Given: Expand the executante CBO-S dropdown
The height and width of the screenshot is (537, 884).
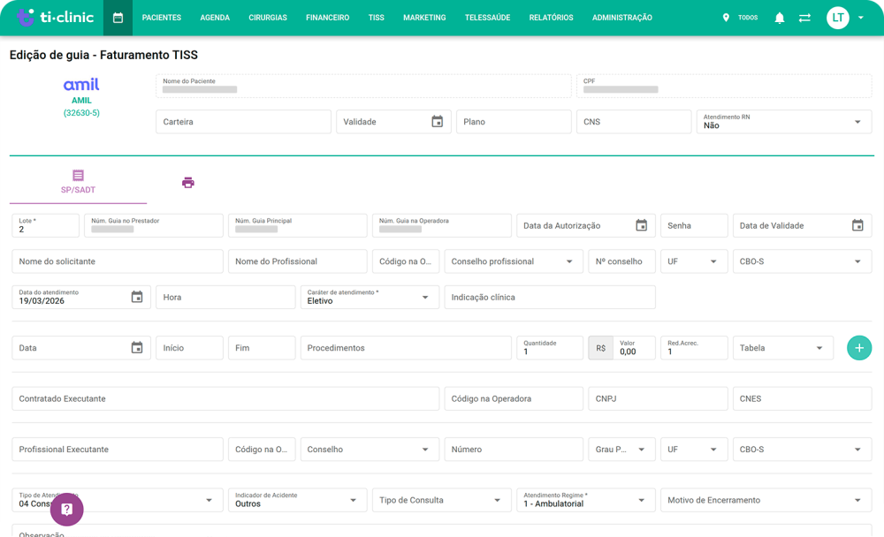Looking at the screenshot, I should (803, 449).
